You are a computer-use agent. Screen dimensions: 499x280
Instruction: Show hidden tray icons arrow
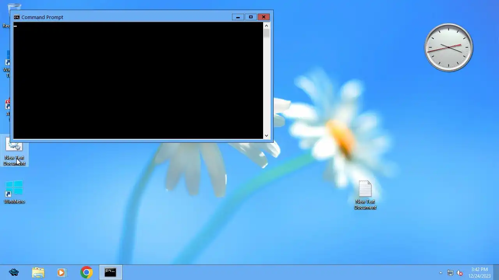pos(441,273)
